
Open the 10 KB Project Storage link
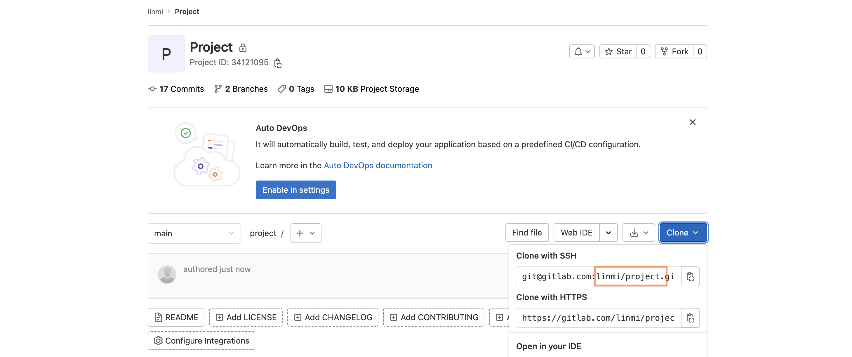point(371,89)
